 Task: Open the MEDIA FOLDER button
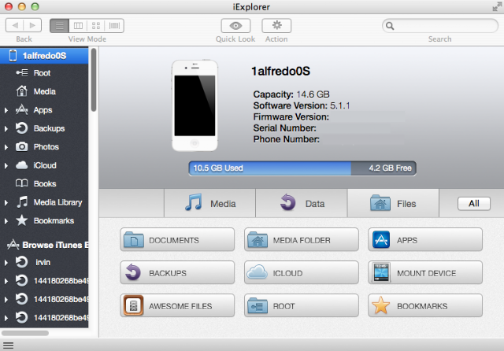(302, 240)
